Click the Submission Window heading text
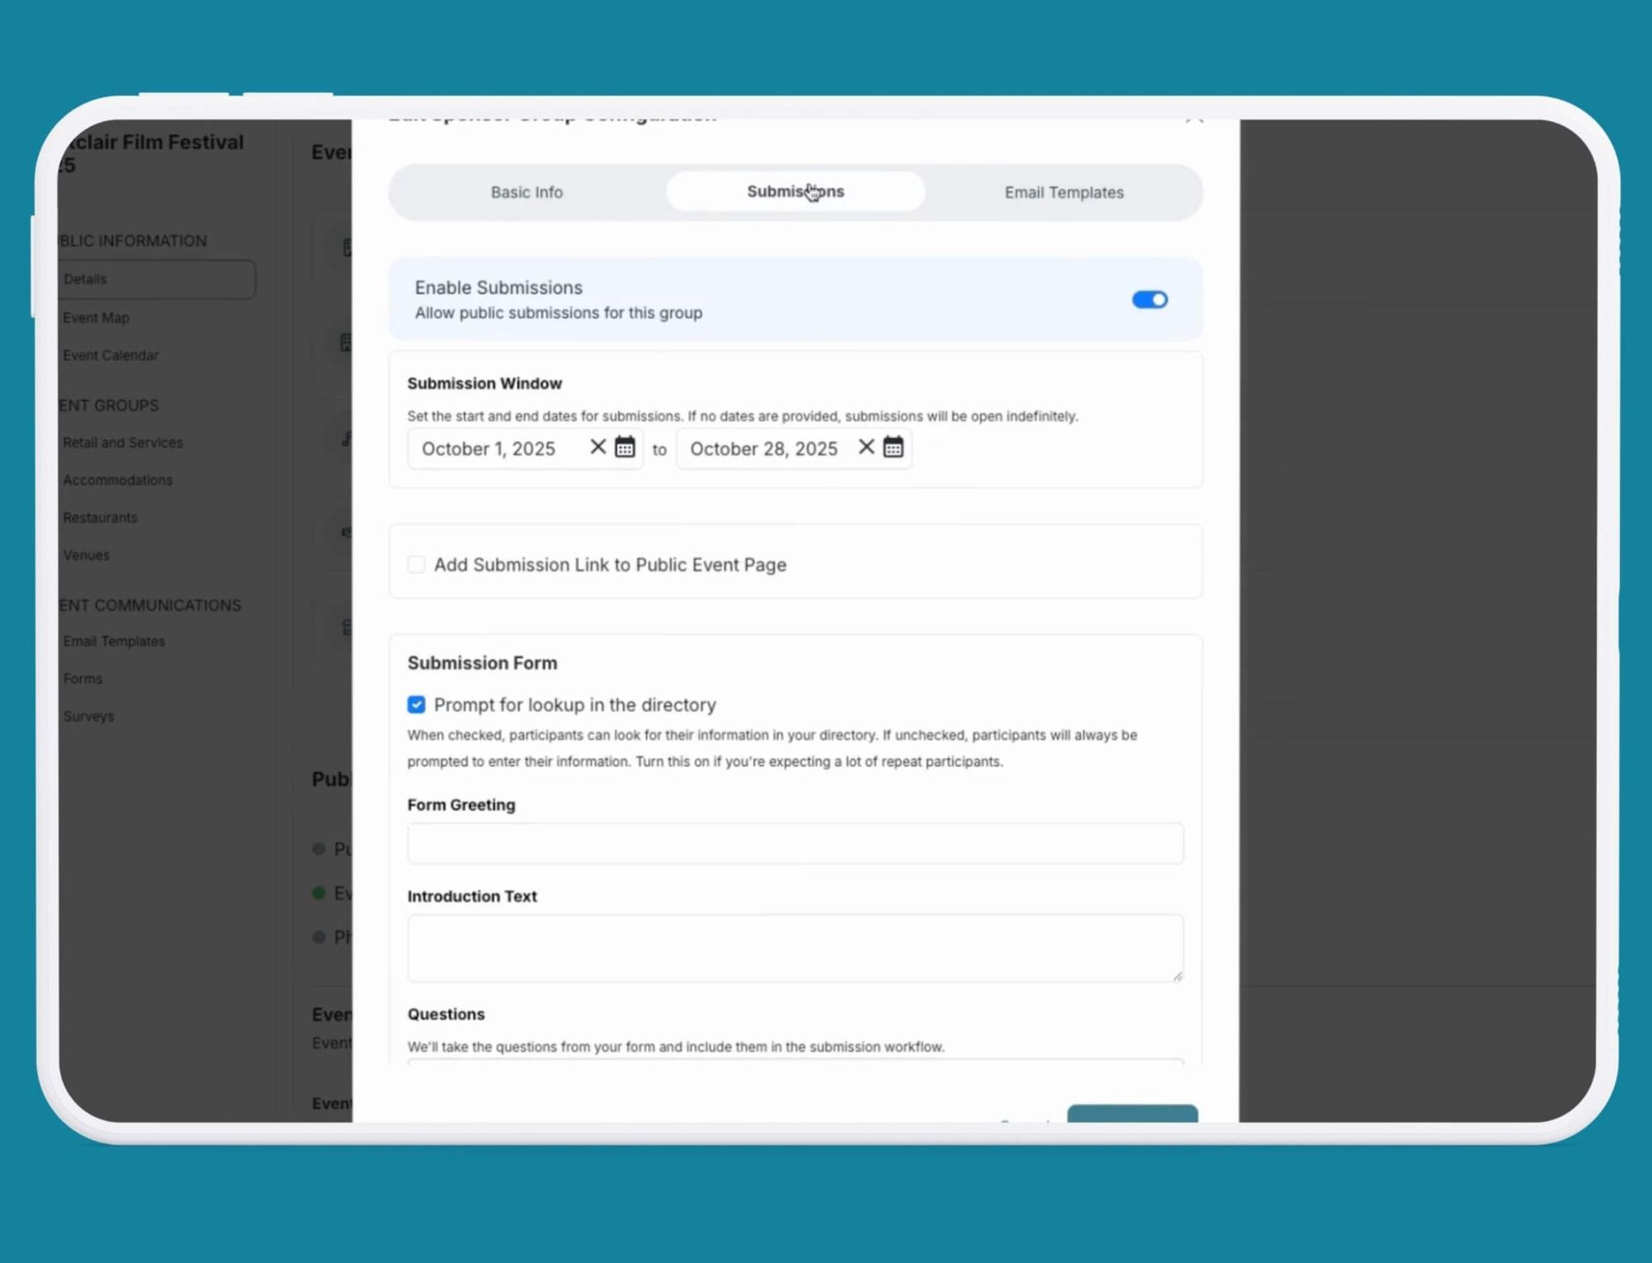This screenshot has width=1652, height=1263. [x=484, y=383]
